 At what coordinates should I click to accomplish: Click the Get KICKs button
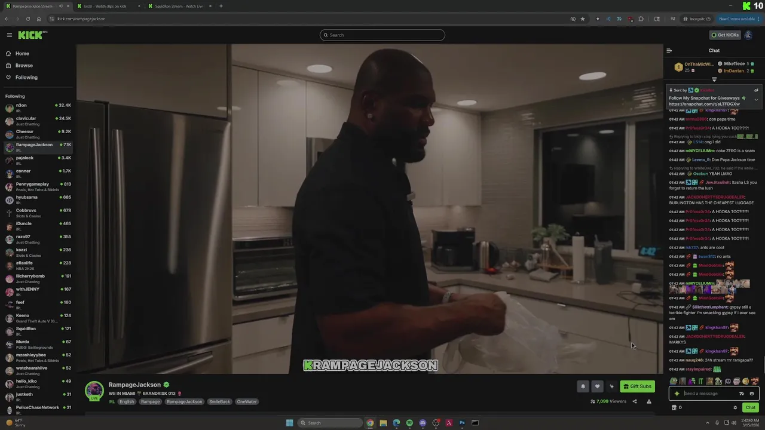[725, 35]
